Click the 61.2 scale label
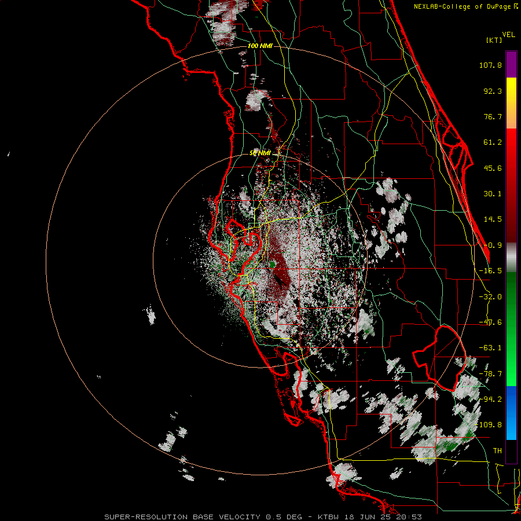521x521 pixels. coord(493,142)
